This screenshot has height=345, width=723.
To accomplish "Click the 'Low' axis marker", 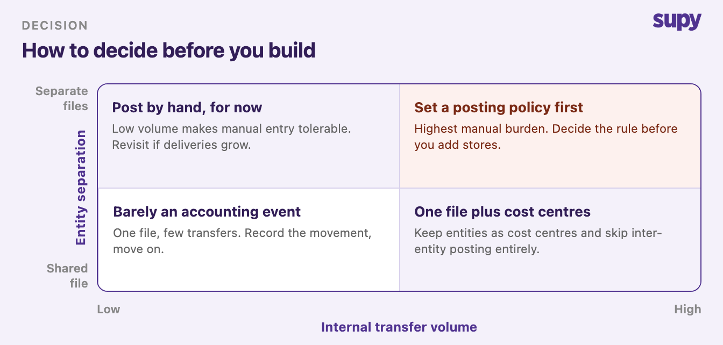I will (109, 309).
